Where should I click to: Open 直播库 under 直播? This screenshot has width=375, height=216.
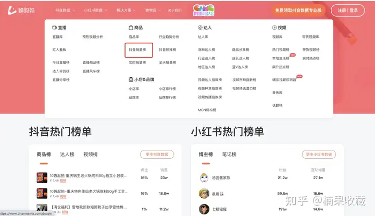[57, 37]
